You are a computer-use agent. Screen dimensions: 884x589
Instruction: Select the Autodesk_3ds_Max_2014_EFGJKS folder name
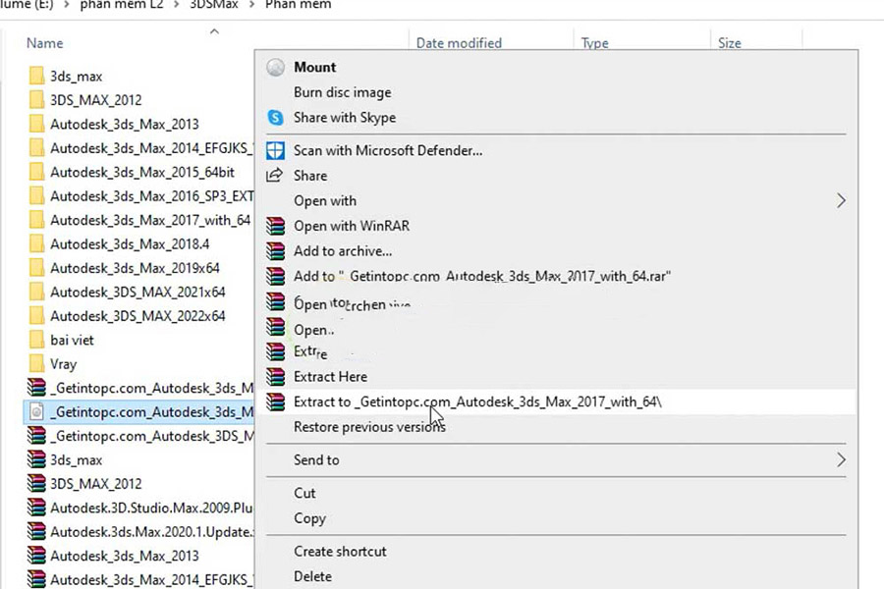[x=151, y=148]
